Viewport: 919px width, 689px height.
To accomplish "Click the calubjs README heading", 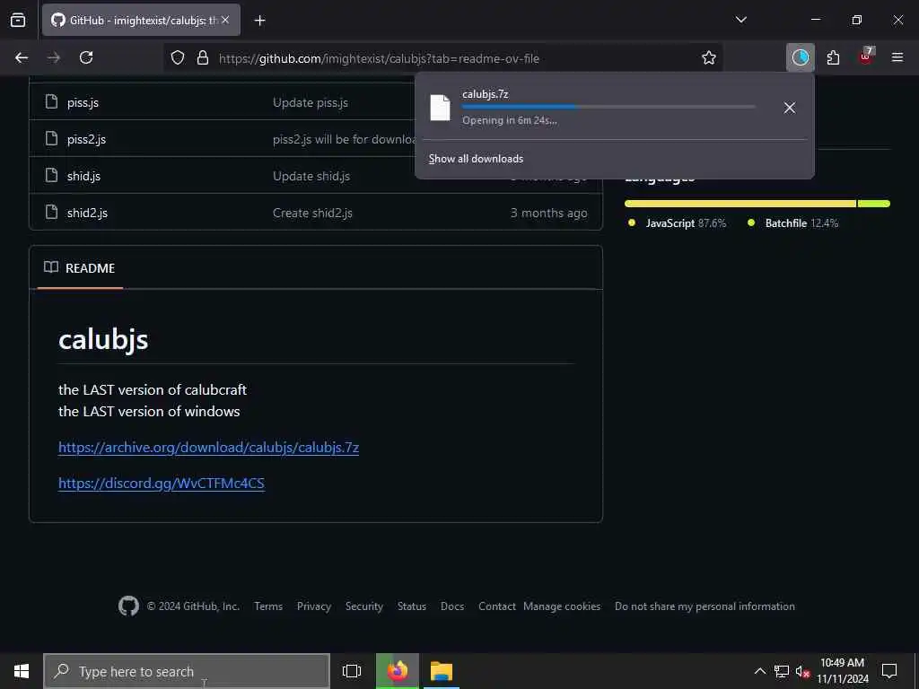I will tap(103, 339).
